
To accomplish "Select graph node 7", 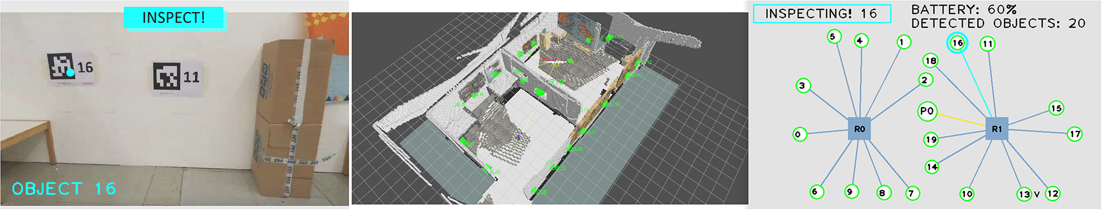I will (912, 193).
